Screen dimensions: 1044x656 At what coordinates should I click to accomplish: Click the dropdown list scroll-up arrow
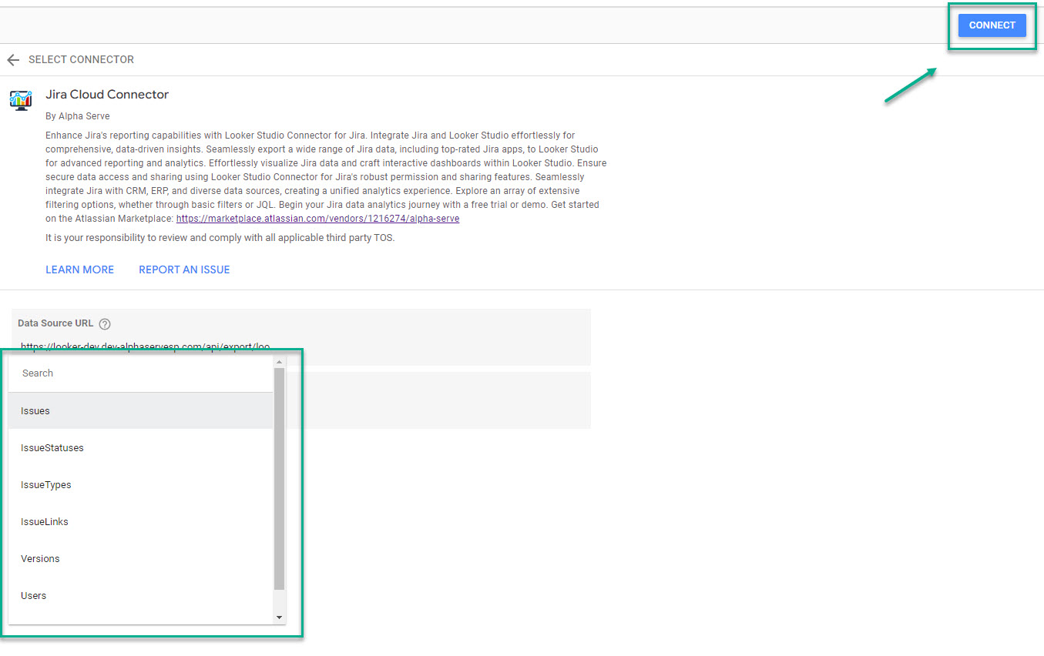[279, 362]
